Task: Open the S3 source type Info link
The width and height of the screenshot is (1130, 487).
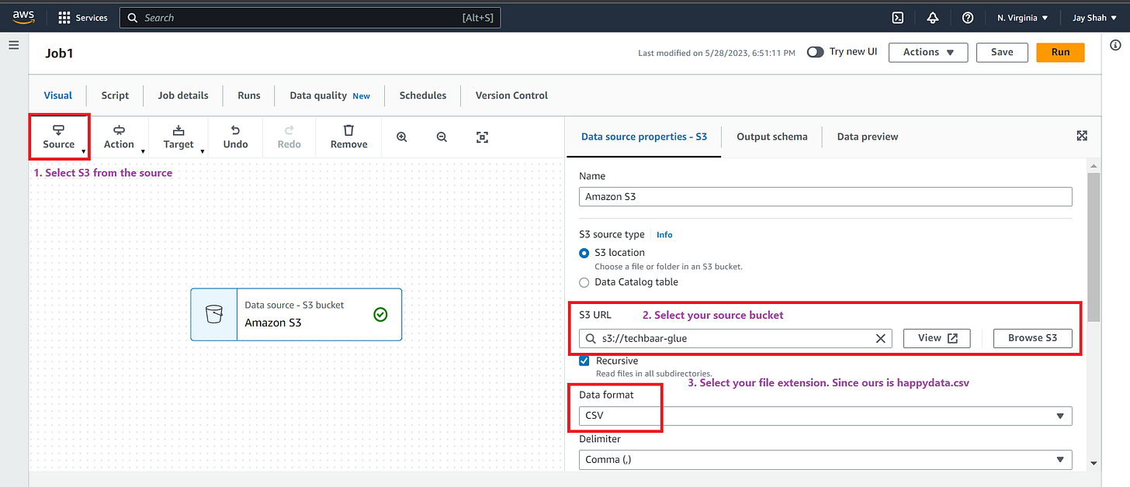Action: (664, 234)
